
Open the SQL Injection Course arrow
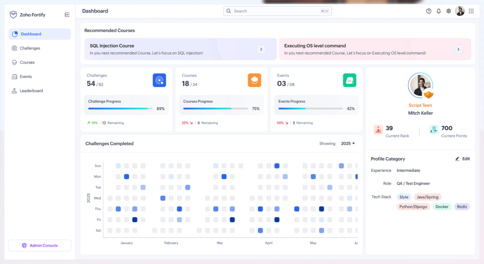(261, 49)
